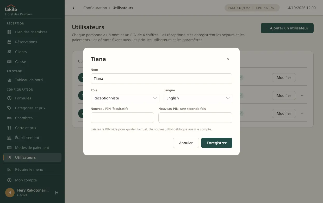Click Modifier in the second row
The image size is (323, 203).
(284, 96)
